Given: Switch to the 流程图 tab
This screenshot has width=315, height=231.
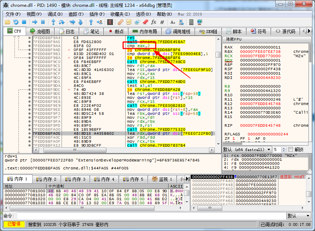Looking at the screenshot, I should [x=40, y=31].
